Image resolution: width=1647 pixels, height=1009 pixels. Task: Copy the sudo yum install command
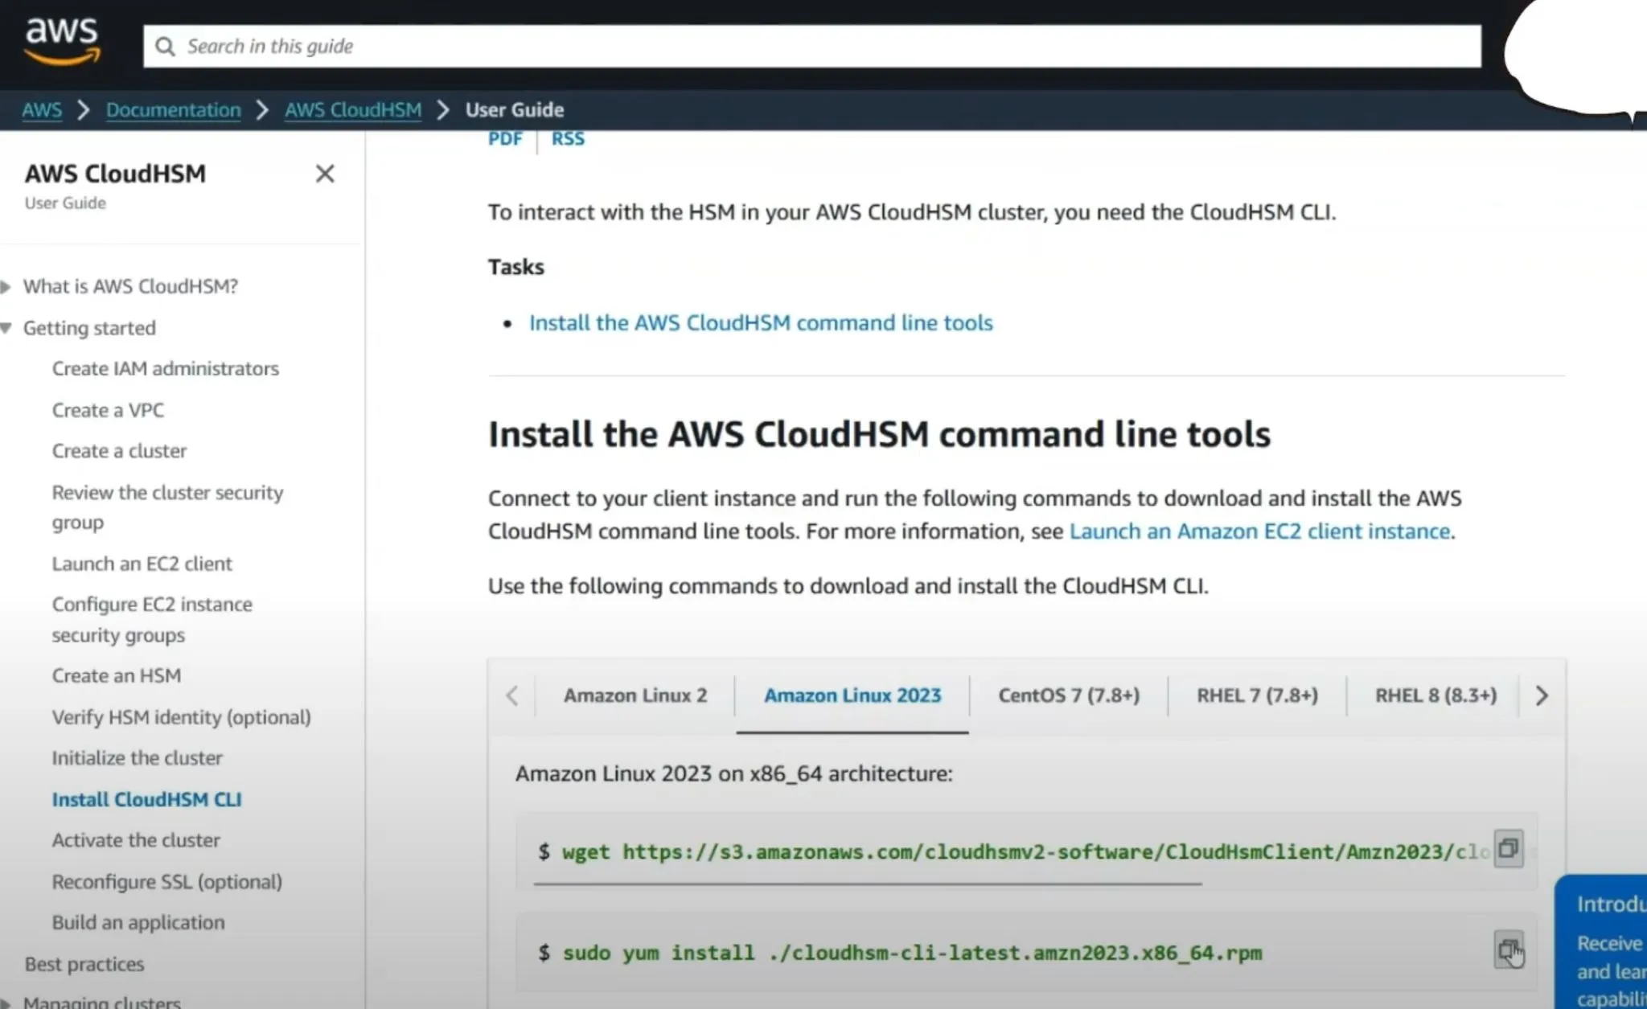click(x=1510, y=950)
